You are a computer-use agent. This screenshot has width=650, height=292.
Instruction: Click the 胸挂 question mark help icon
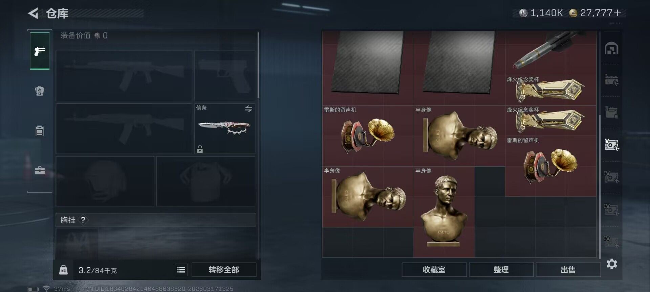pos(83,220)
